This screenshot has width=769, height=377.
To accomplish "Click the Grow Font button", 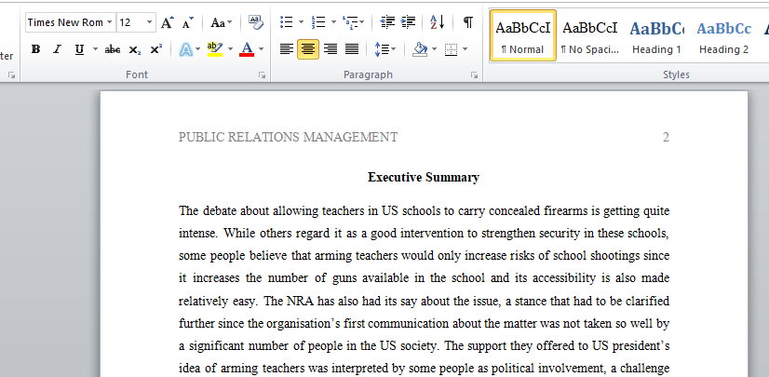I will [168, 22].
